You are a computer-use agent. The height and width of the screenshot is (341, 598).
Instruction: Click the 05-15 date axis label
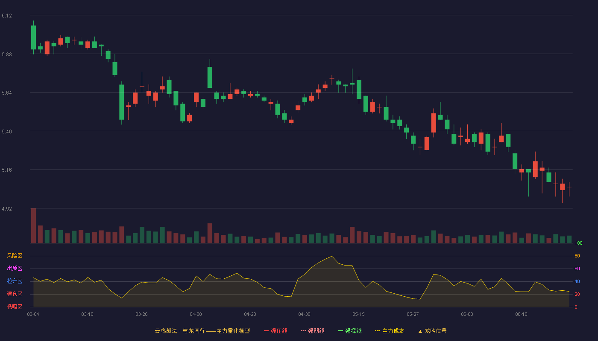[x=358, y=314]
